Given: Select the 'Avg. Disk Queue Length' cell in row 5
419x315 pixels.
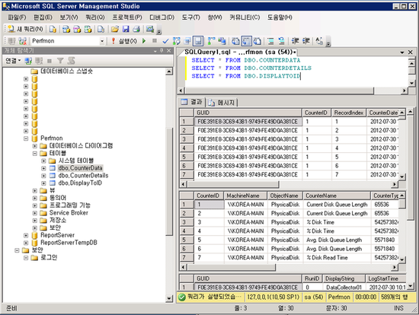Looking at the screenshot, I should point(337,240).
